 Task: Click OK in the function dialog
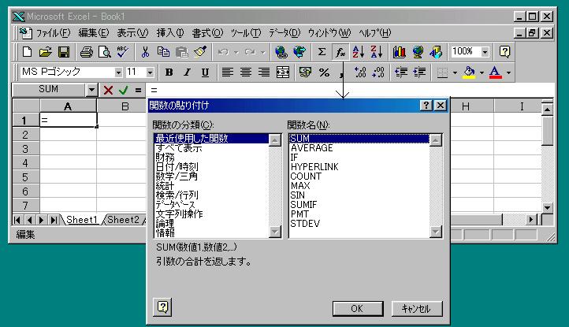358,309
